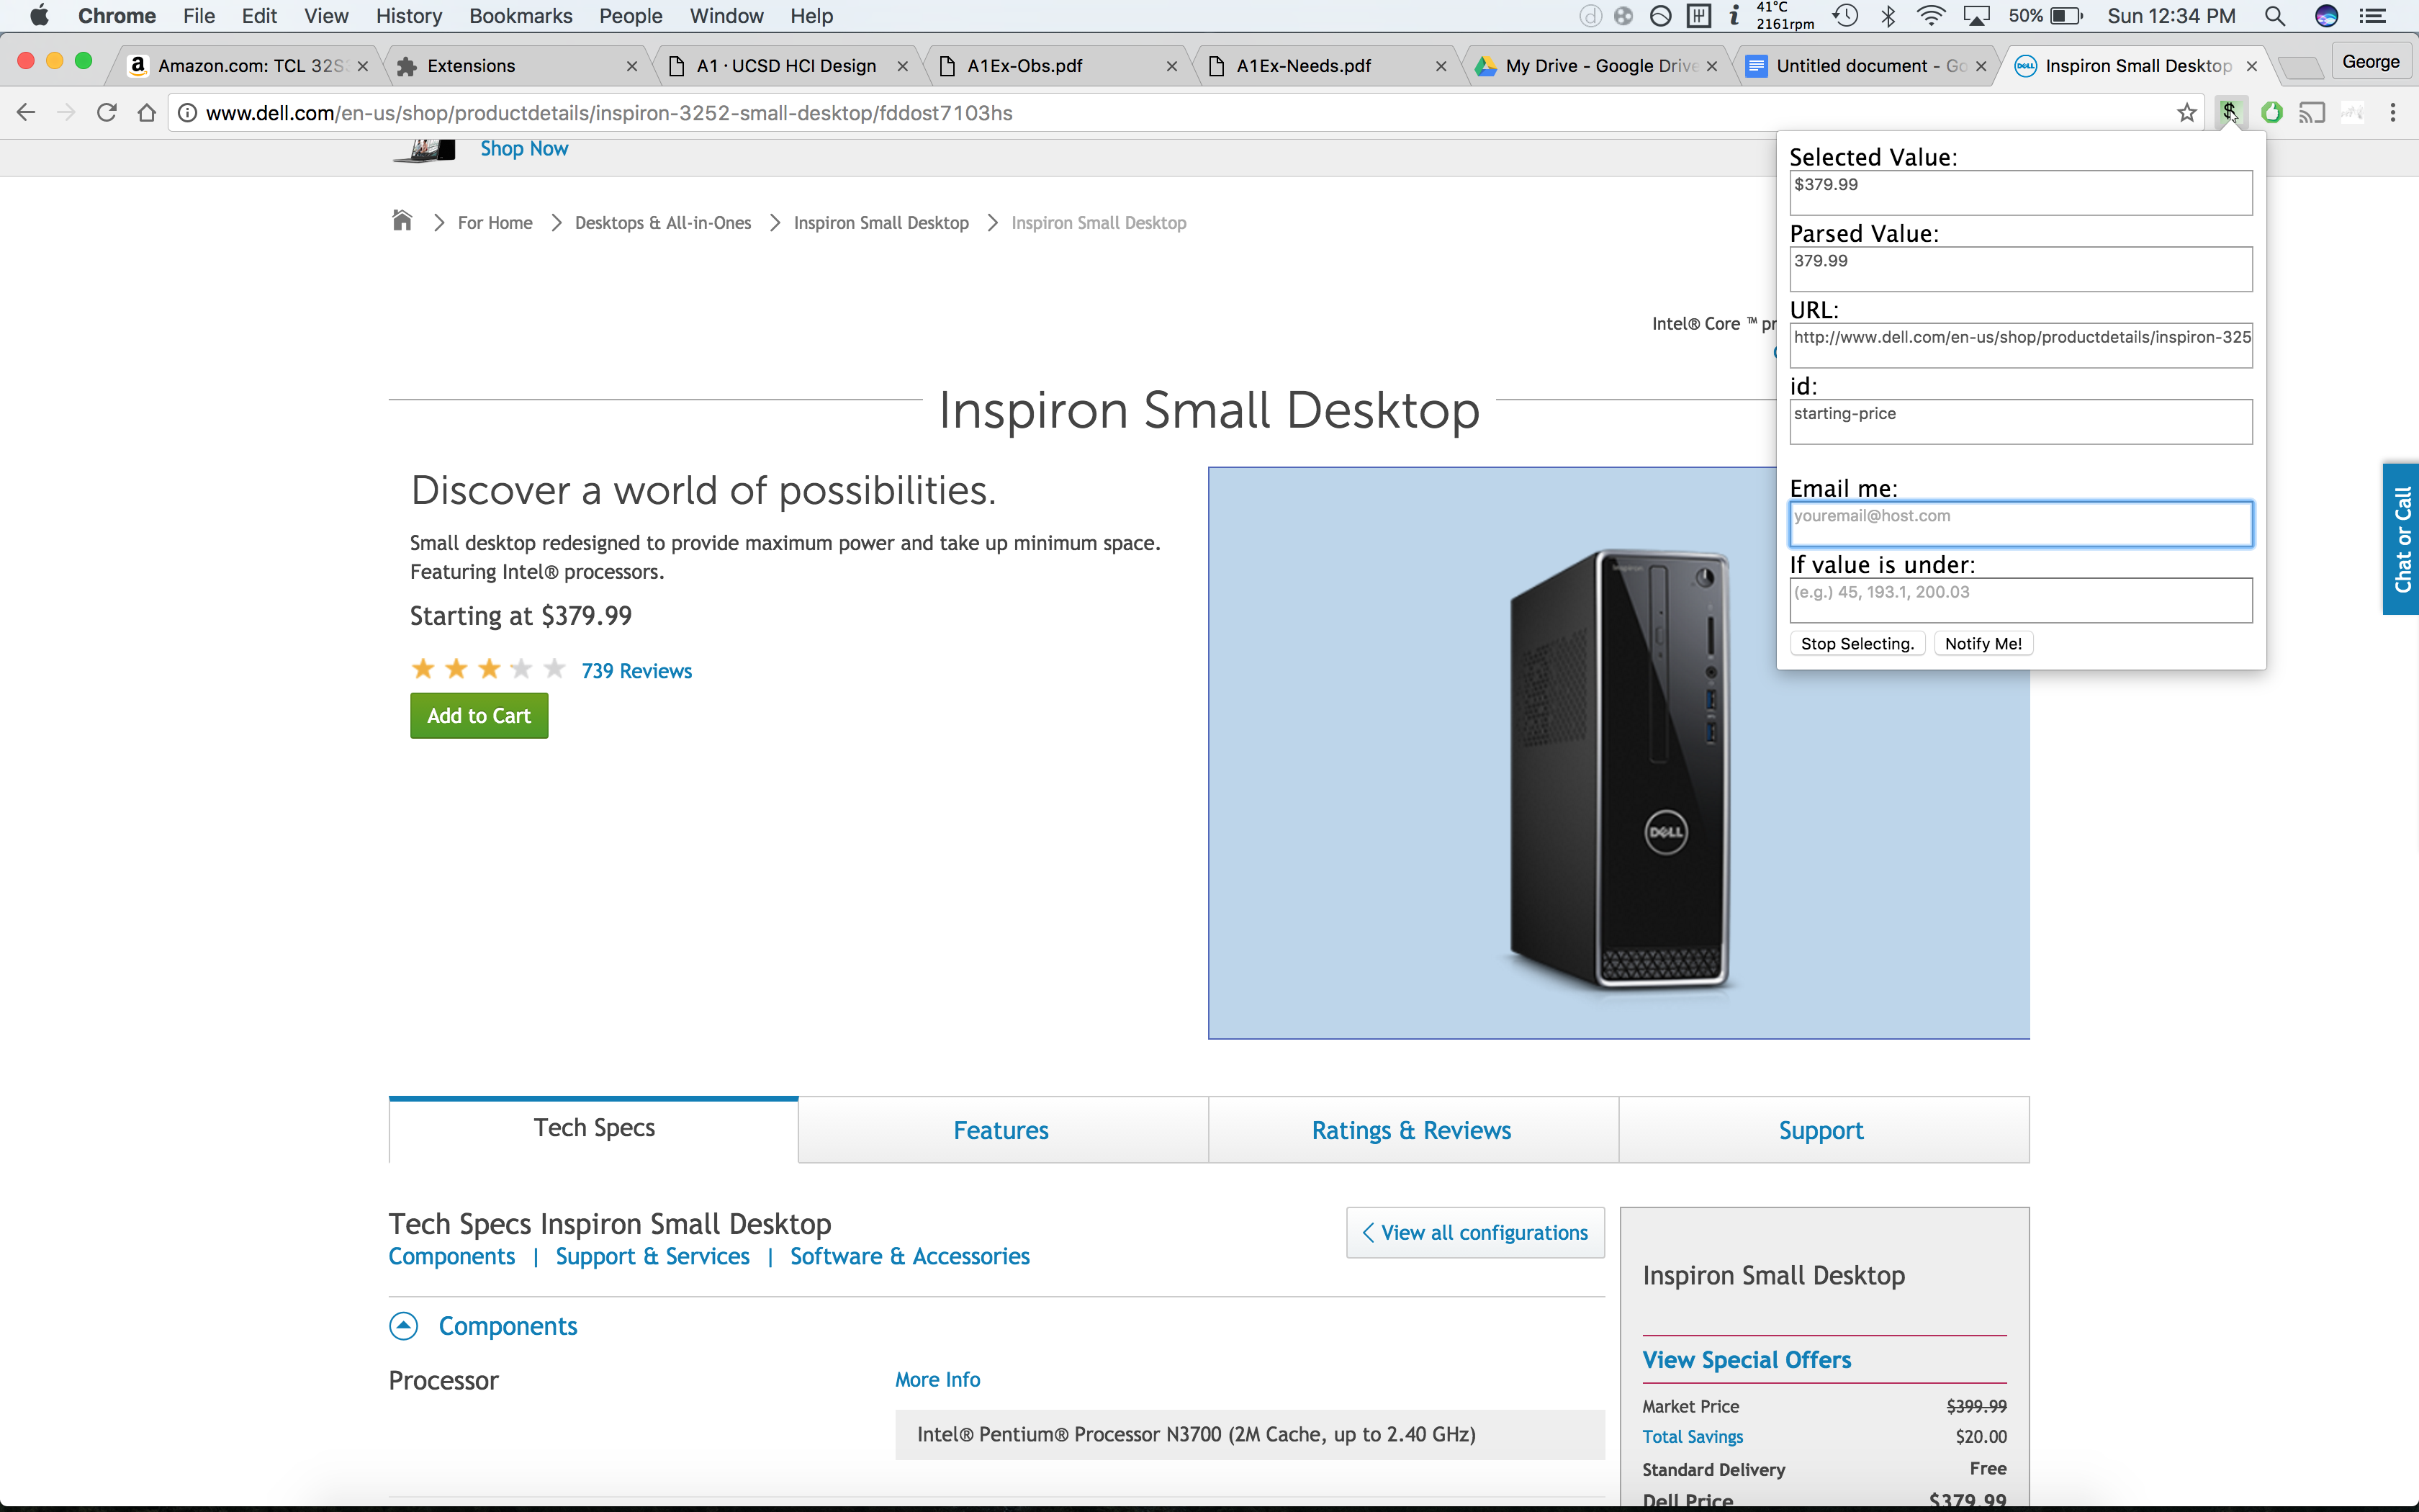Collapse the Components section
2419x1512 pixels.
(x=403, y=1326)
